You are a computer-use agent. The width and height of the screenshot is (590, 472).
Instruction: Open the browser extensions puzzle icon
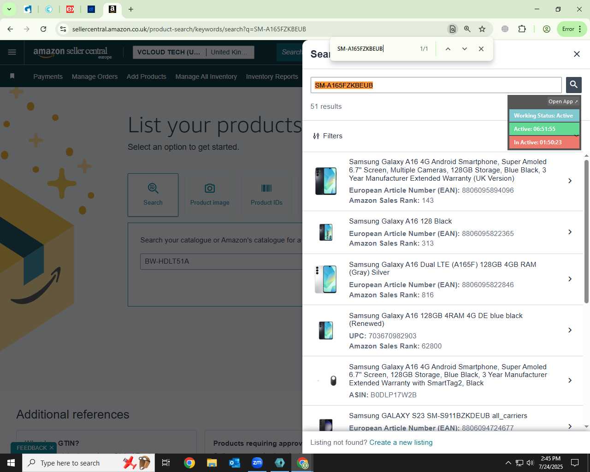pyautogui.click(x=522, y=29)
